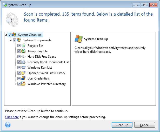
Task: Open help via the blue question mark
Action: point(8,125)
